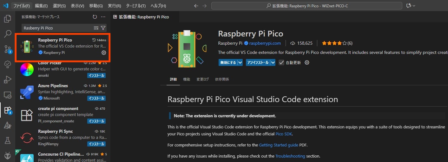Image resolution: width=448 pixels, height=162 pixels.
Task: Open the 表示(V) menu
Action: [x=77, y=6]
